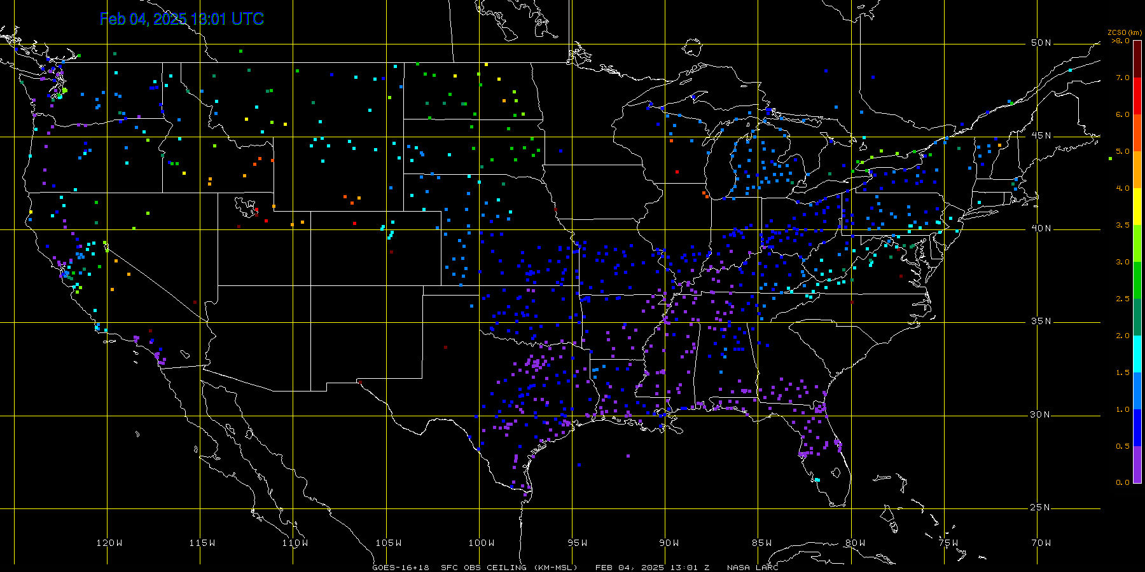Click the 25 N latitude label
The image size is (1145, 572).
(1041, 507)
